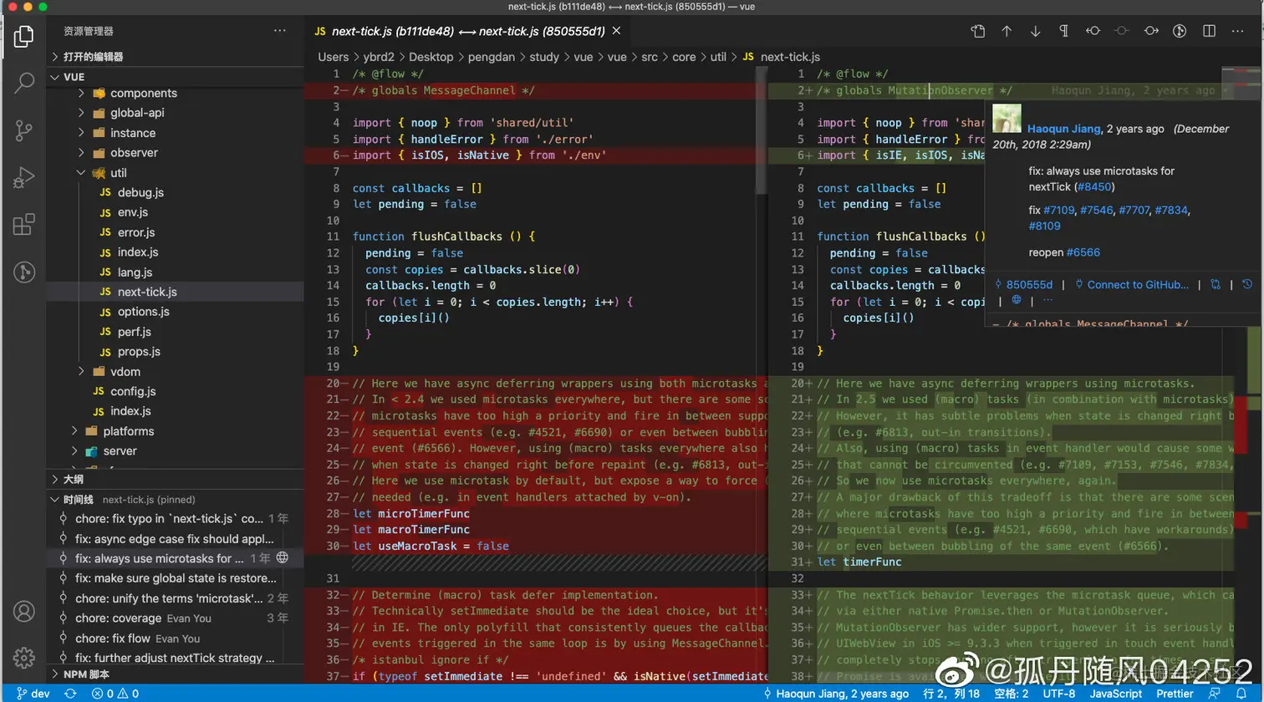Open the Run and Debug view
Image resolution: width=1264 pixels, height=702 pixels.
point(24,177)
